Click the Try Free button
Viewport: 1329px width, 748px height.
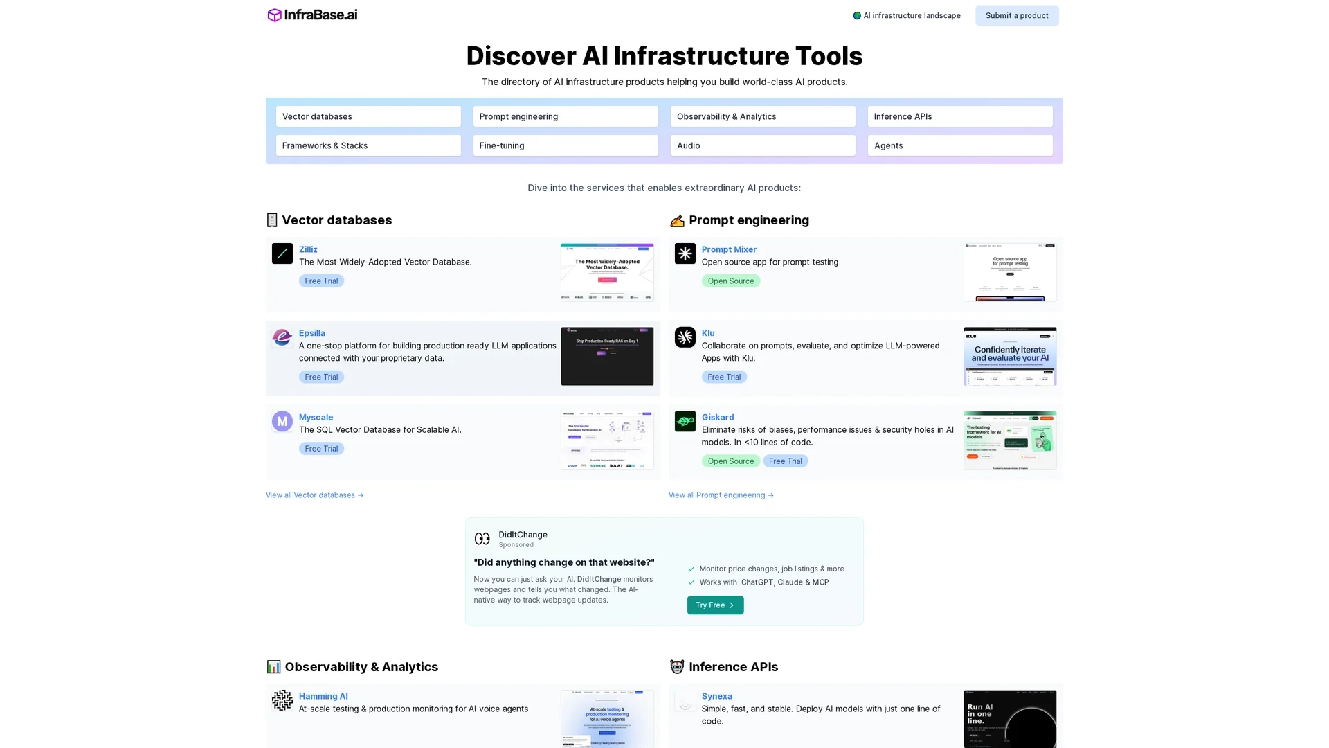click(715, 605)
